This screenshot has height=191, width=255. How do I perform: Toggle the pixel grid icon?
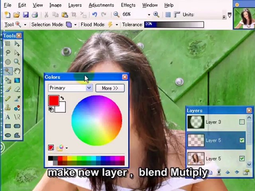tap(168, 15)
